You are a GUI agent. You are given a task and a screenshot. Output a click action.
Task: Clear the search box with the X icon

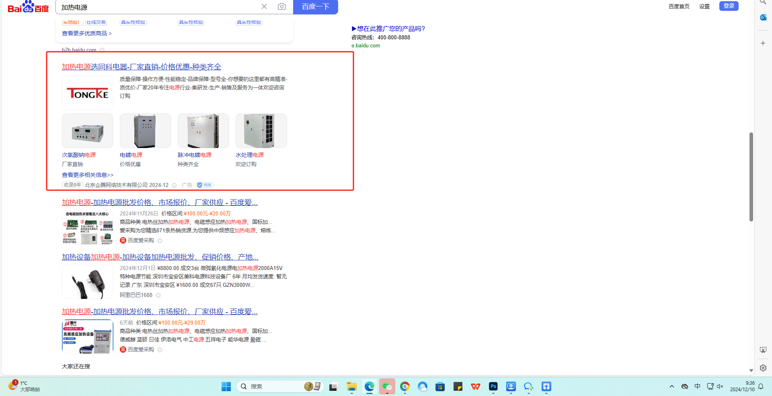click(x=264, y=6)
